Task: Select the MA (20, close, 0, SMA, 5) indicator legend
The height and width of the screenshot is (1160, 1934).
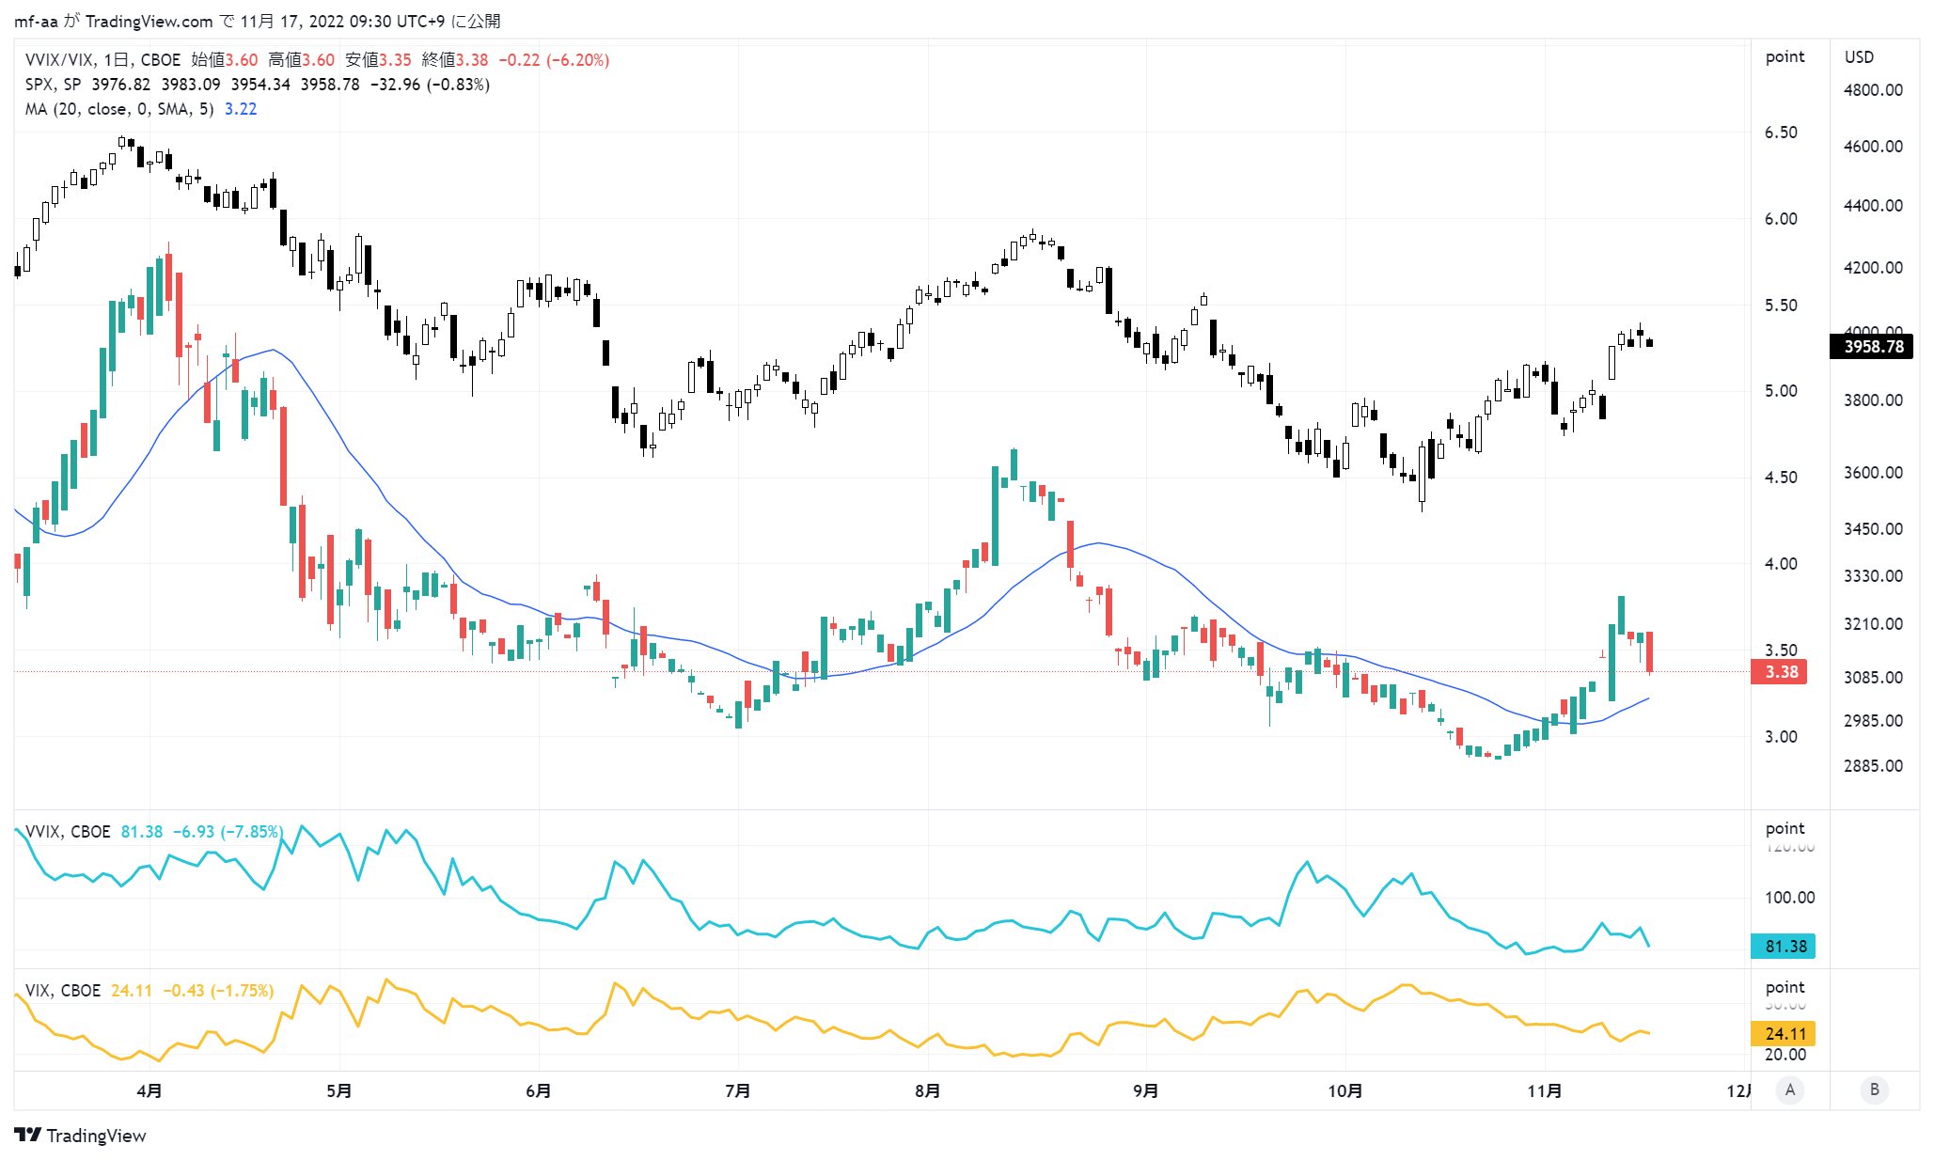Action: click(x=119, y=109)
